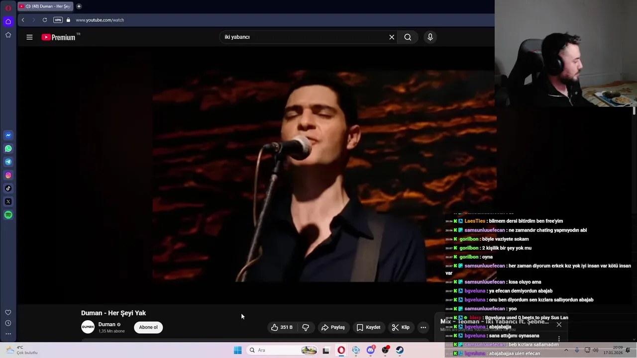Go back to previous page
Viewport: 637px width, 358px height.
(x=23, y=20)
